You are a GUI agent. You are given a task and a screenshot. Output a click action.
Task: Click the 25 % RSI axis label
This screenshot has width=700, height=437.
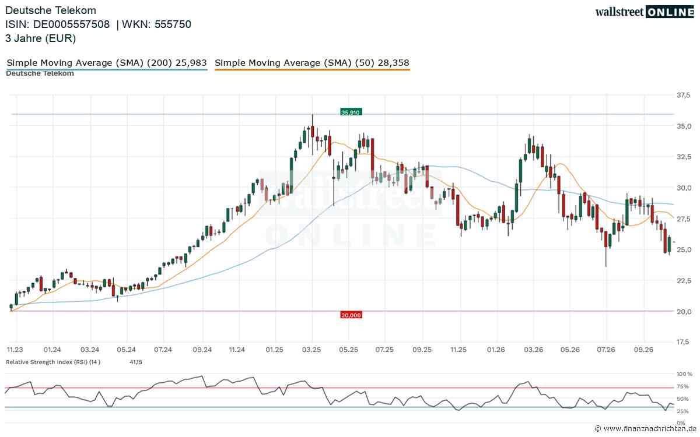684,411
